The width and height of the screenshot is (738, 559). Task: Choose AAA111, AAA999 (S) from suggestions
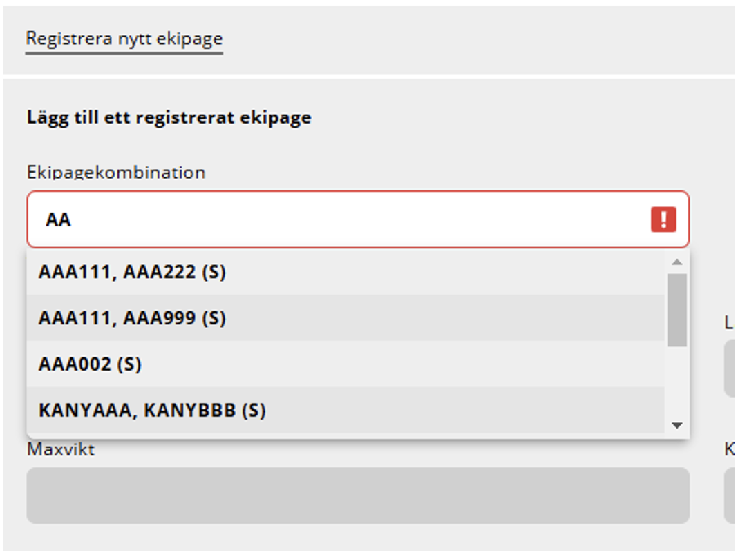point(346,318)
